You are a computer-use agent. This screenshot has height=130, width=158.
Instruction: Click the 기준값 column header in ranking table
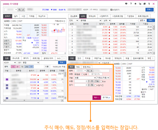pyautogui.click(x=145, y=24)
